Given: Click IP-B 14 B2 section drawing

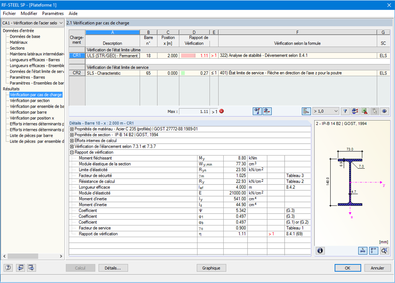Looking at the screenshot, I should click(x=350, y=181).
